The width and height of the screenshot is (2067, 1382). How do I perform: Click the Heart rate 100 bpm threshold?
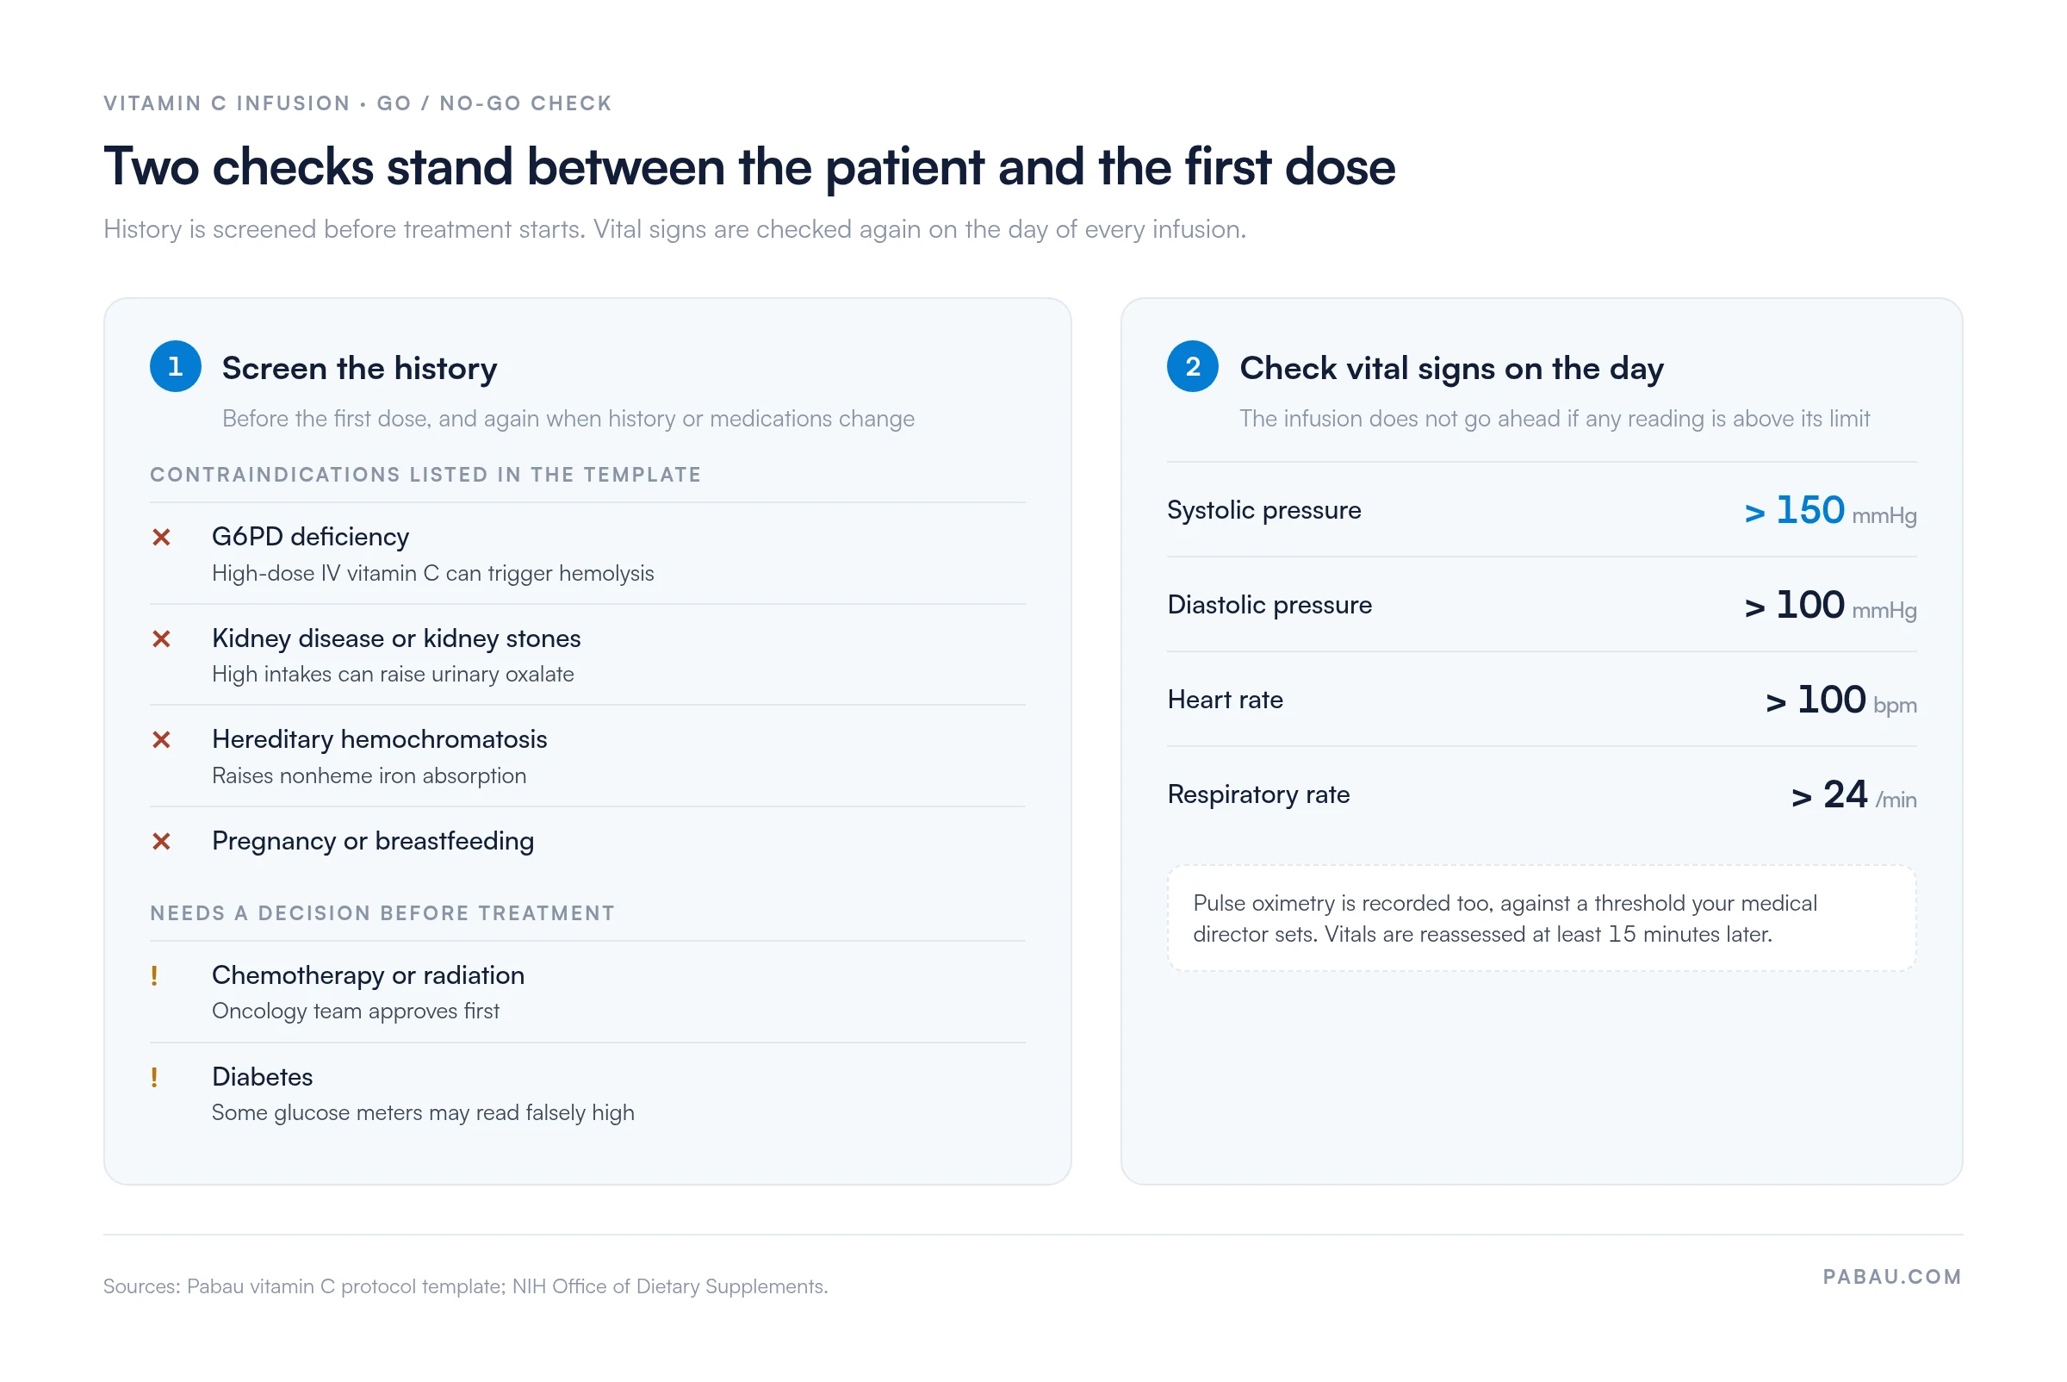click(x=1840, y=700)
